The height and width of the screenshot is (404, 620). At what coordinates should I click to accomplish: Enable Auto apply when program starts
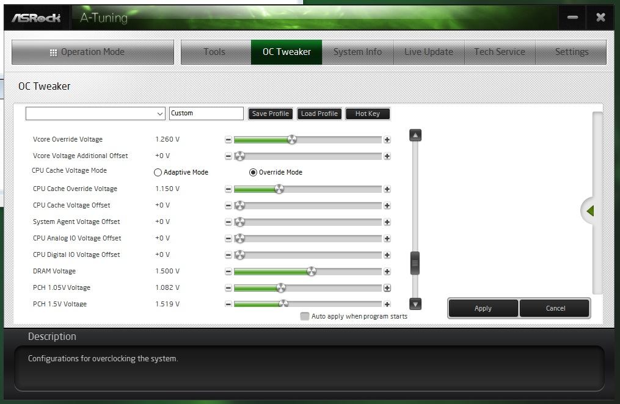pyautogui.click(x=304, y=316)
